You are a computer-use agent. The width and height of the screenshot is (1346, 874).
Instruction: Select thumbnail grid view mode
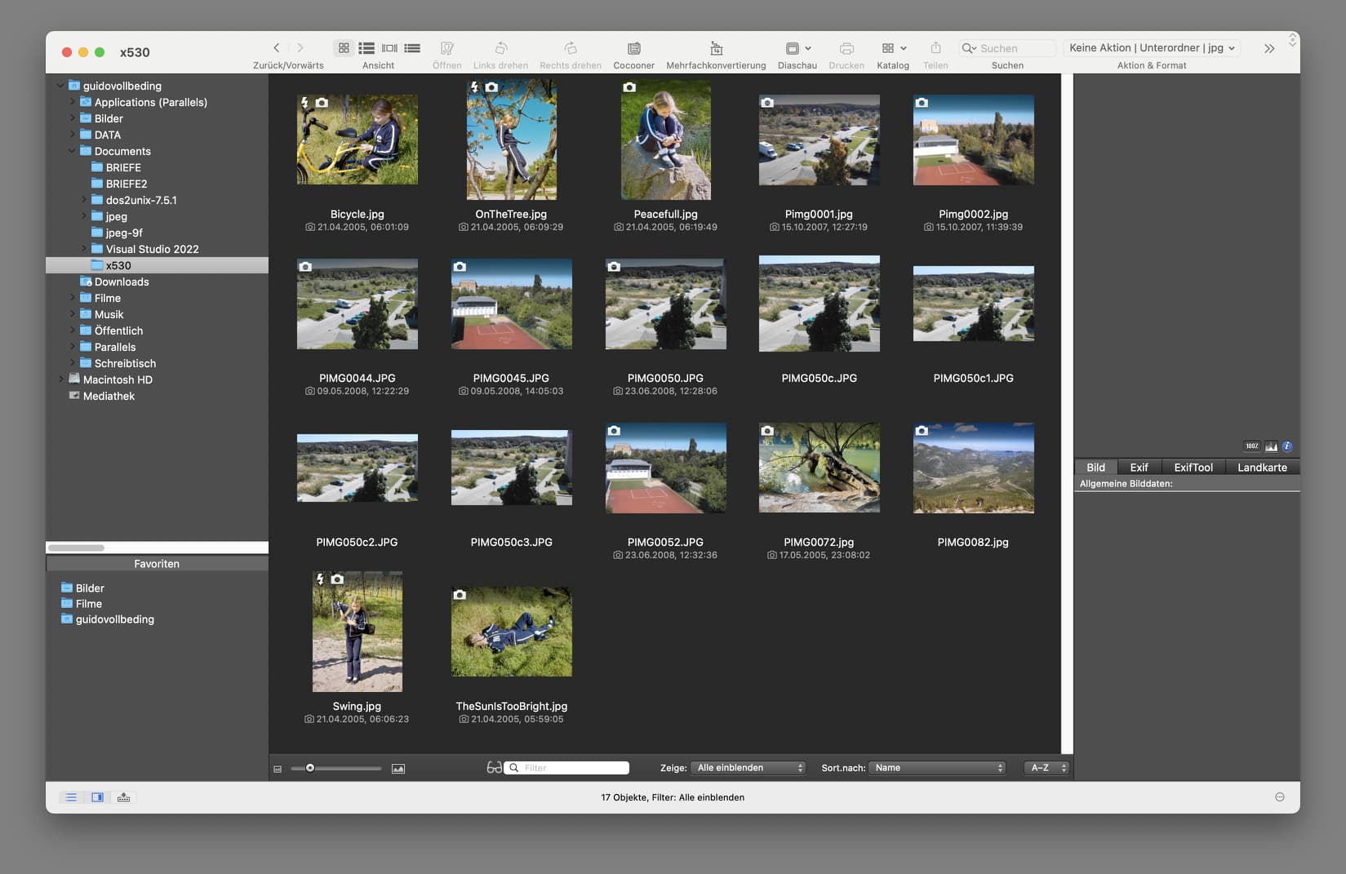click(x=344, y=48)
